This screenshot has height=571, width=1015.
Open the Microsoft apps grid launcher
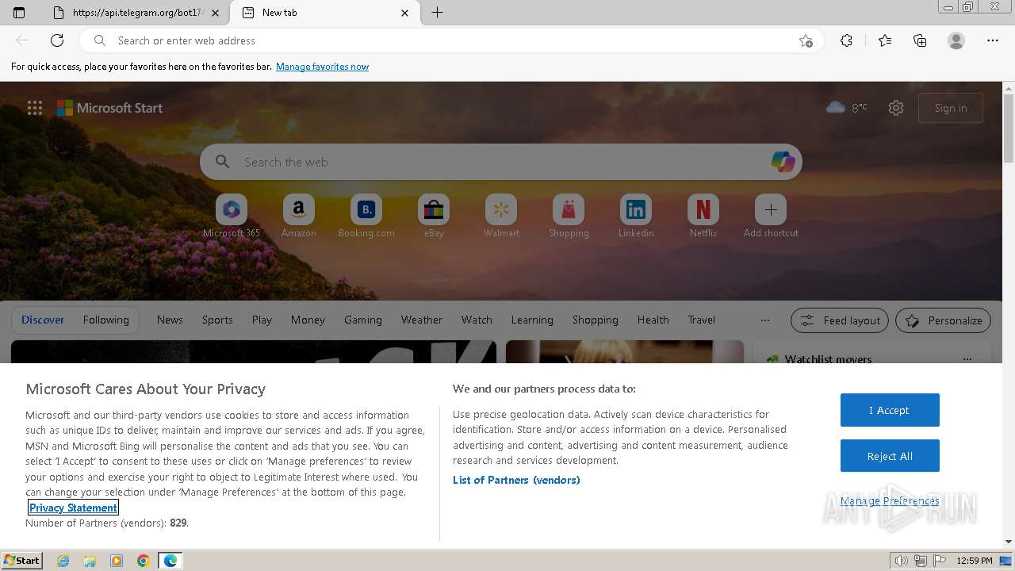(x=35, y=108)
